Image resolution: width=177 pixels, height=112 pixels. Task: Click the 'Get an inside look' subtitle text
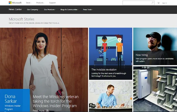click(x=34, y=23)
